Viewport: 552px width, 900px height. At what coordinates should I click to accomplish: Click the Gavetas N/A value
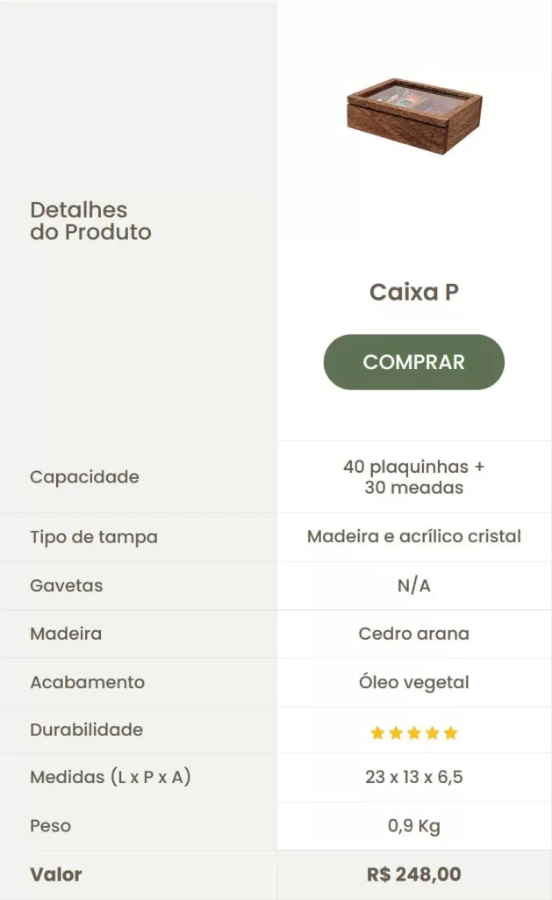pos(413,585)
